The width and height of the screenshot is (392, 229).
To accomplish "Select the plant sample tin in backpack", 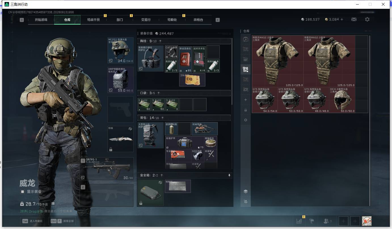I will tap(211, 143).
